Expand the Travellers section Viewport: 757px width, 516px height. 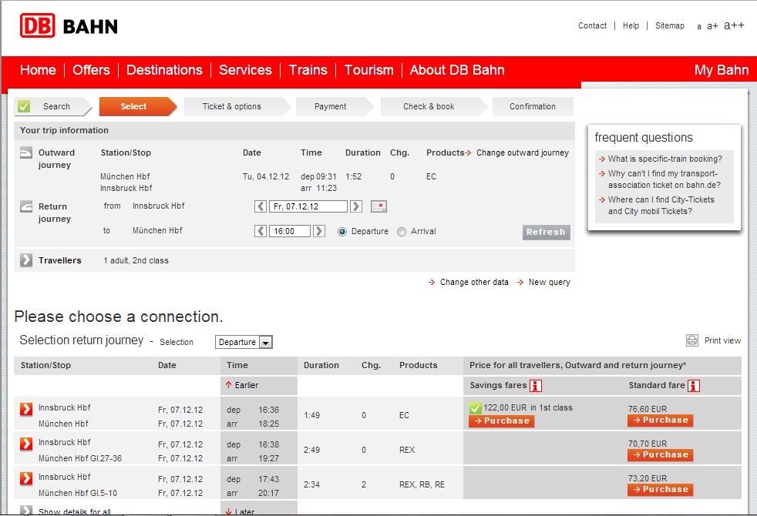[x=26, y=260]
